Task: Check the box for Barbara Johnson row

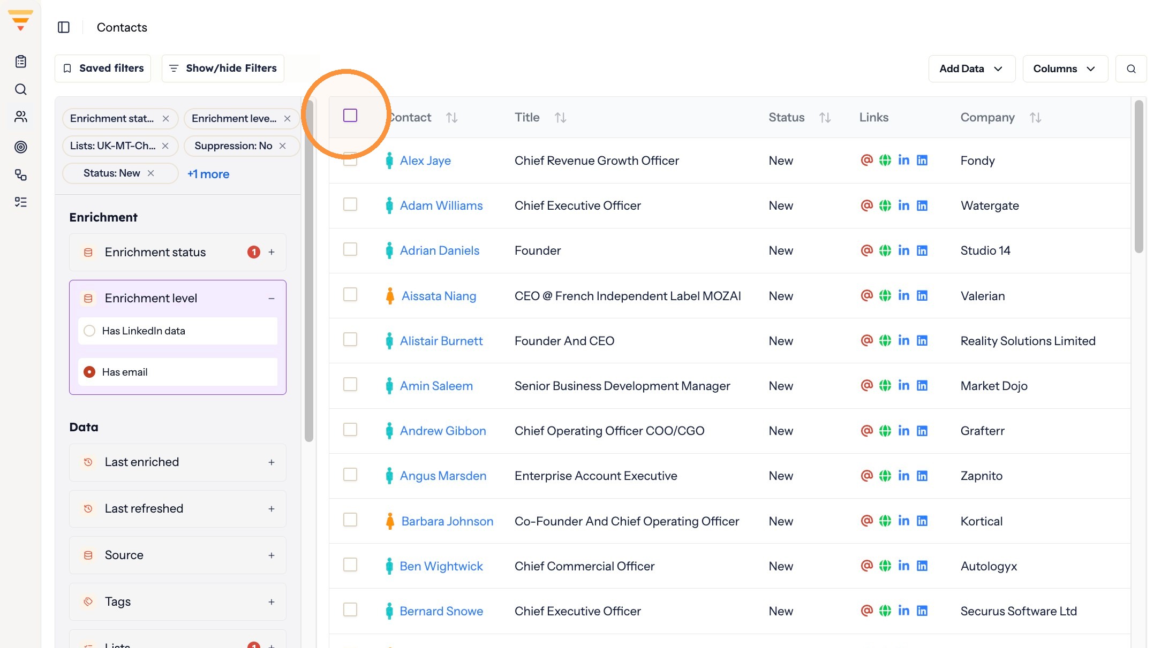Action: tap(350, 520)
